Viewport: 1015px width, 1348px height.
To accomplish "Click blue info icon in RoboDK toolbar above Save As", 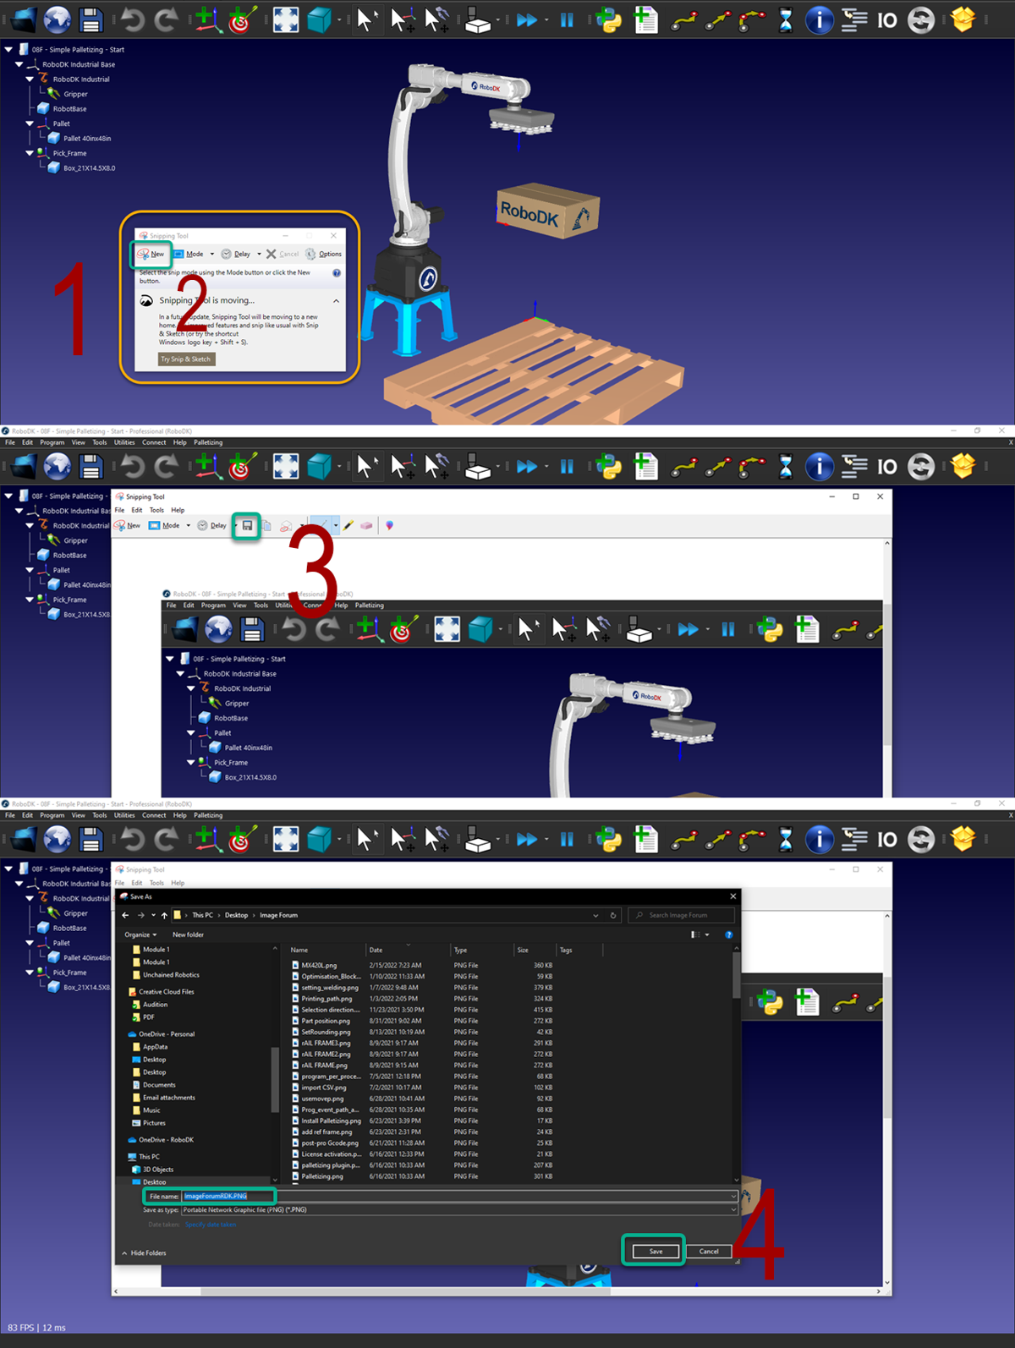I will [x=819, y=839].
